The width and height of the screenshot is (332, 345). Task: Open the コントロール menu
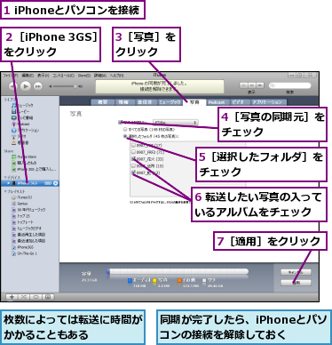tap(63, 76)
